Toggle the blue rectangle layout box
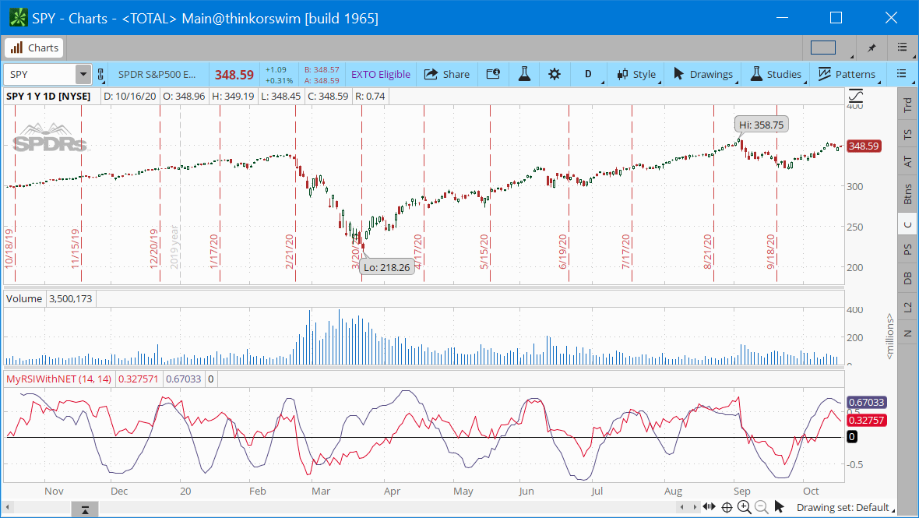The image size is (919, 518). tap(822, 48)
